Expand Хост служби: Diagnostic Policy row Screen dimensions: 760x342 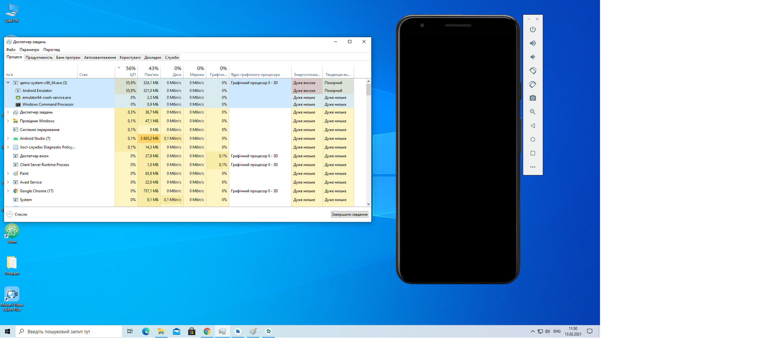point(8,147)
